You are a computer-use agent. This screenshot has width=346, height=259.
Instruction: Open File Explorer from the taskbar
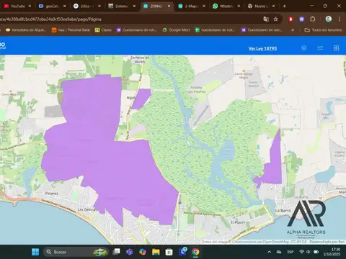pyautogui.click(x=156, y=252)
